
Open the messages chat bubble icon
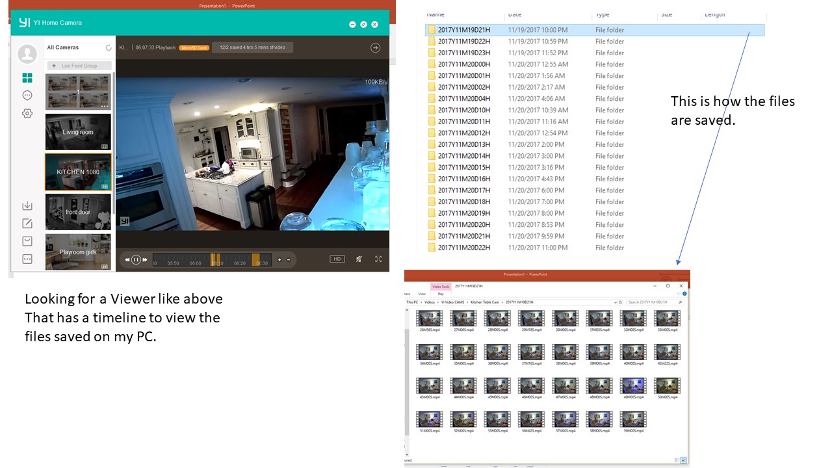pos(27,96)
